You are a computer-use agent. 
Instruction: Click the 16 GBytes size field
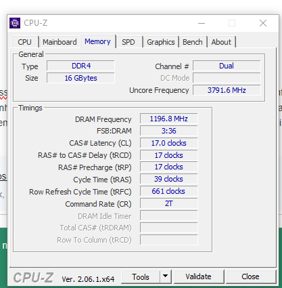tap(80, 78)
